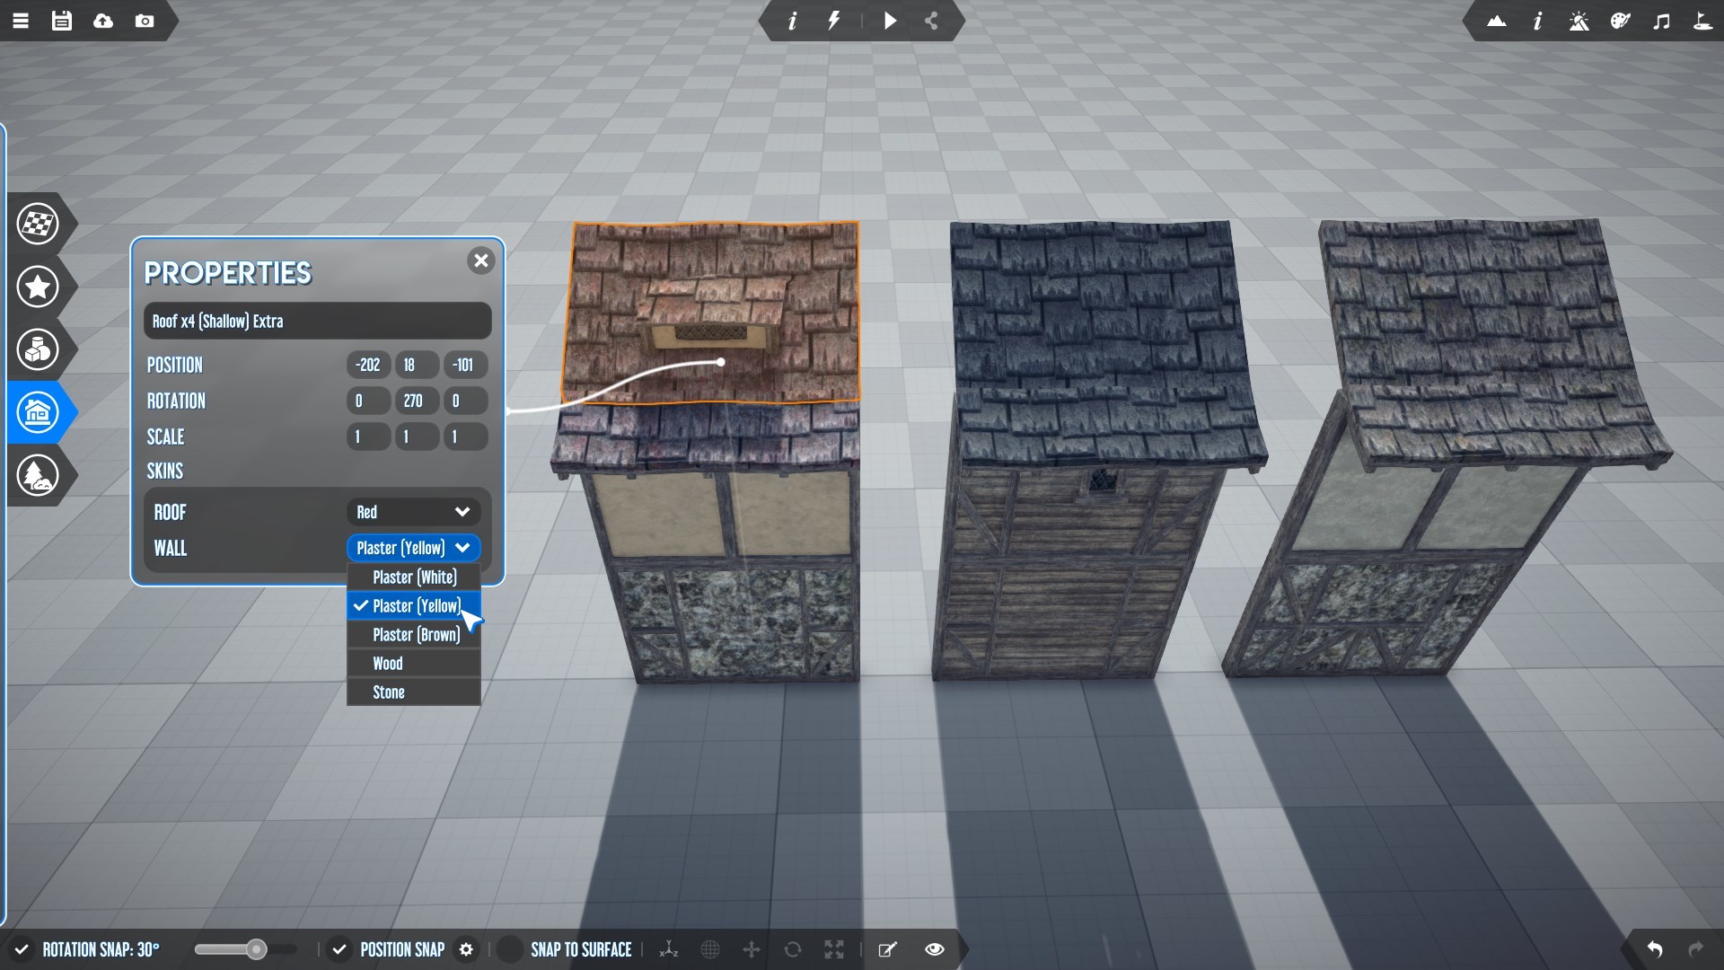The width and height of the screenshot is (1724, 970).
Task: Select the highlighted red roof piece
Action: (x=709, y=313)
